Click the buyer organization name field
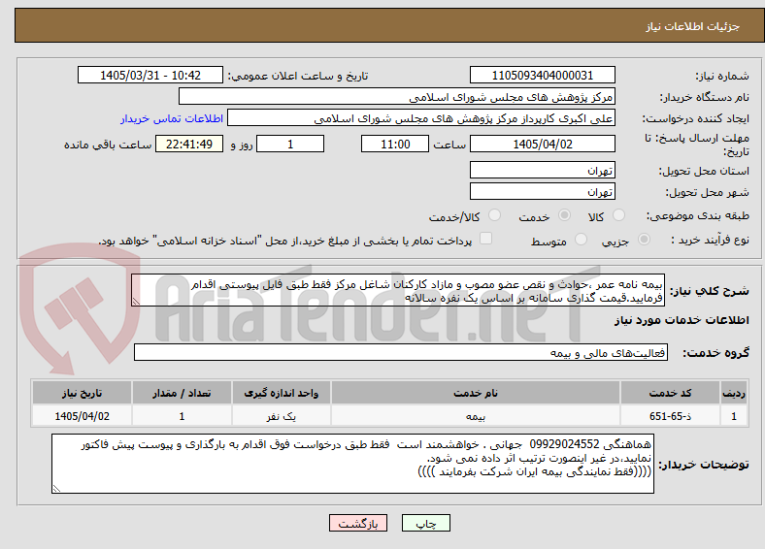Viewport: 765px width, 549px height. 397,97
